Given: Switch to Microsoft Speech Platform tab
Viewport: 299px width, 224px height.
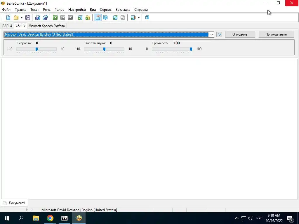Looking at the screenshot, I should coord(46,26).
